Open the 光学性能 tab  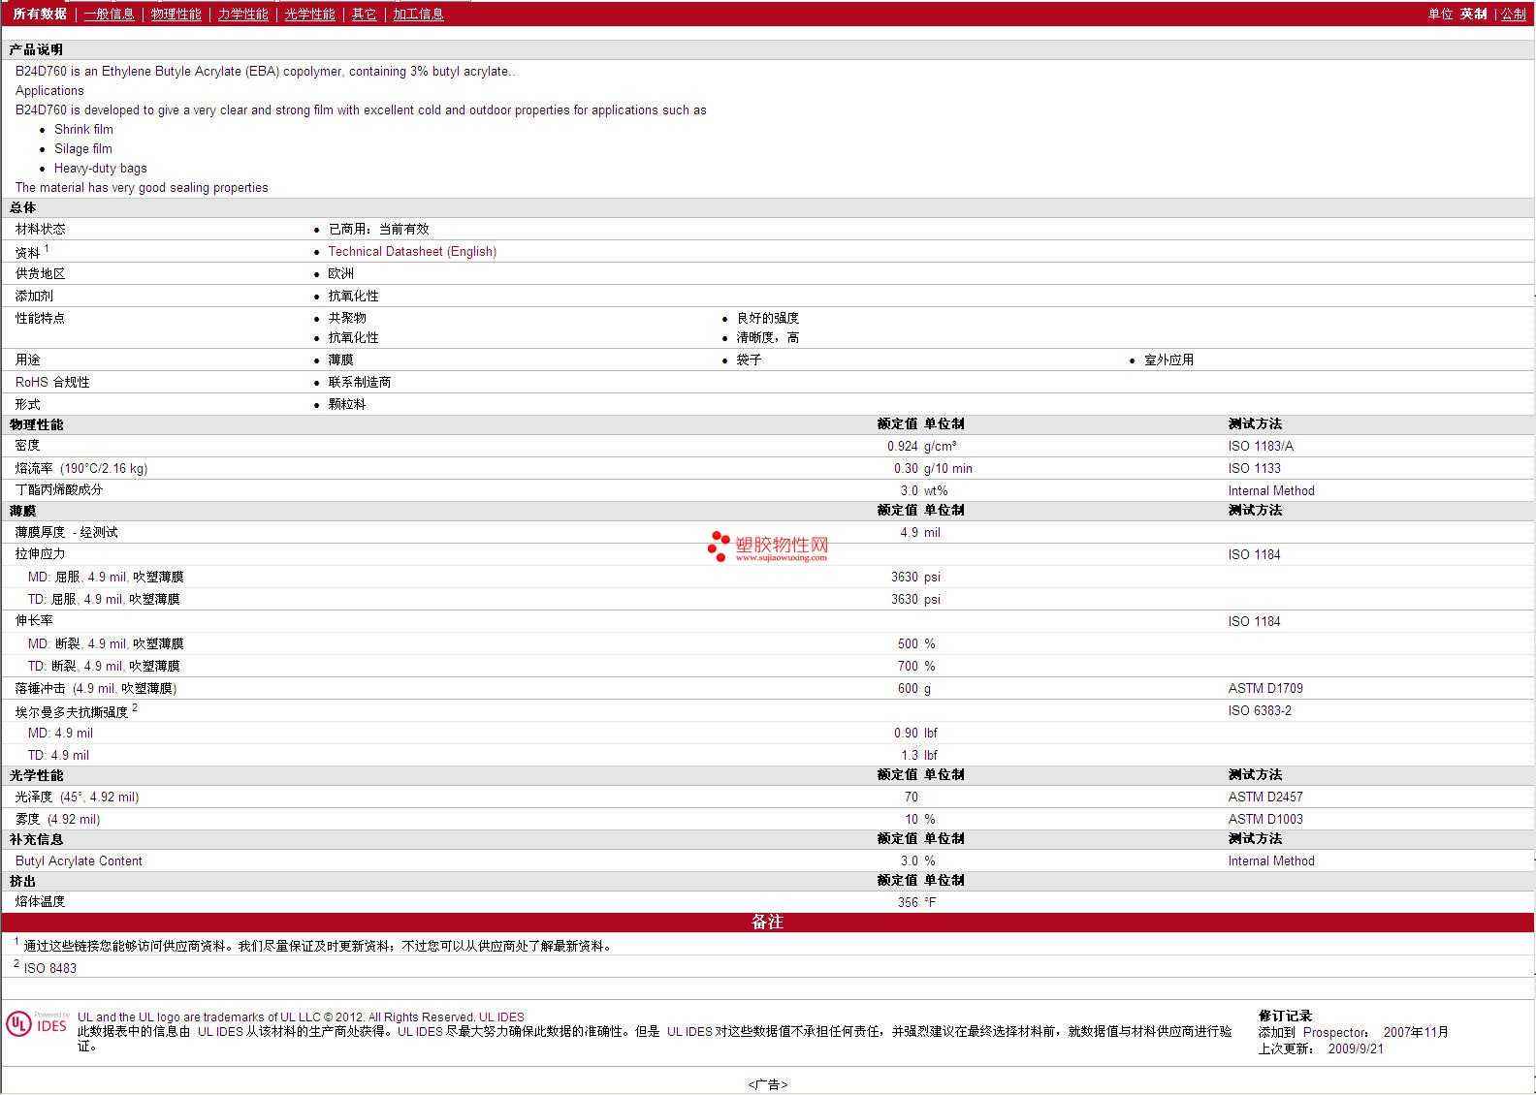[309, 14]
